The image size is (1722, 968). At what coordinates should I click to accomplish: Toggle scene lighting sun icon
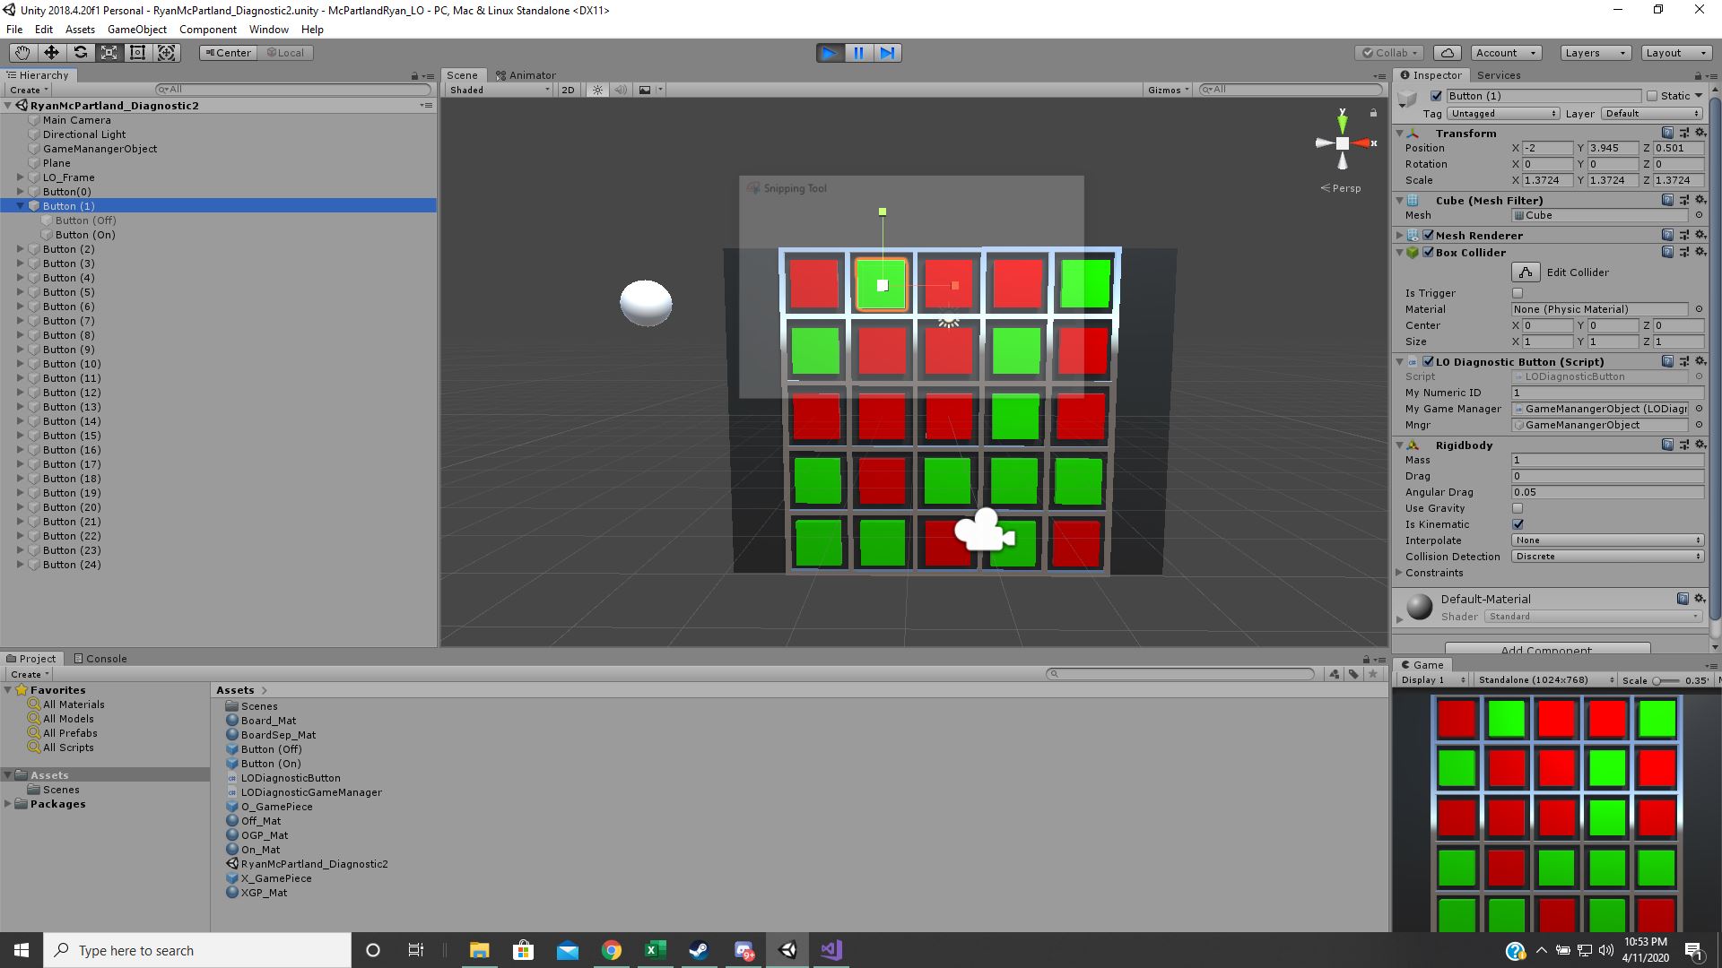597,90
